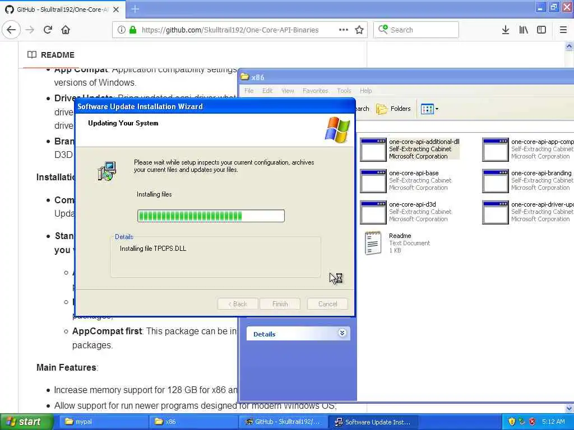Open Edit menu in x86 window
This screenshot has height=430, width=574.
pos(267,91)
